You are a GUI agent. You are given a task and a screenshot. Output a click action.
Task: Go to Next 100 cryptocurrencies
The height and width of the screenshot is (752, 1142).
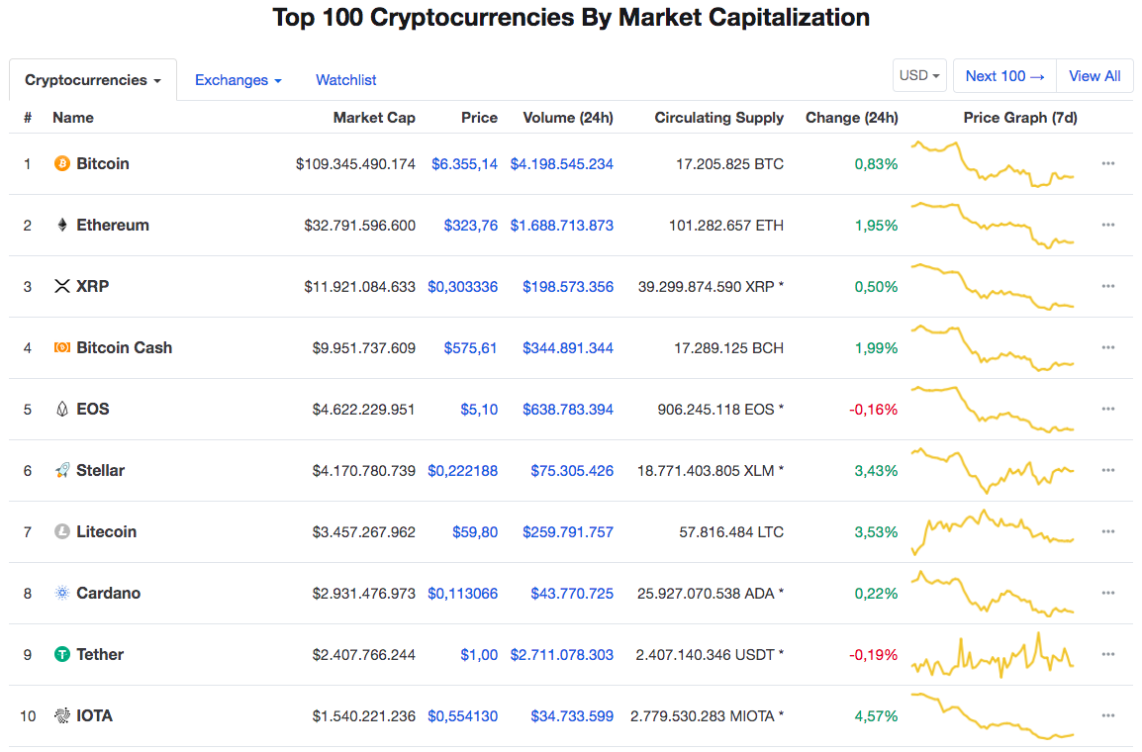click(1004, 76)
